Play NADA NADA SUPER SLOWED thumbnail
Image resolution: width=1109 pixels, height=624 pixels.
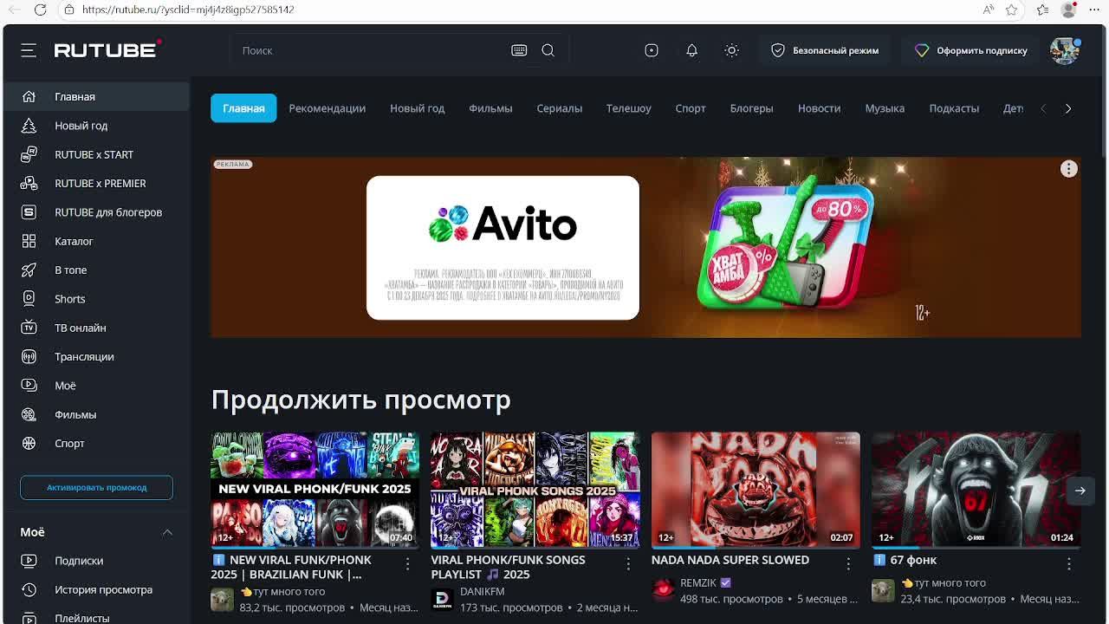756,490
